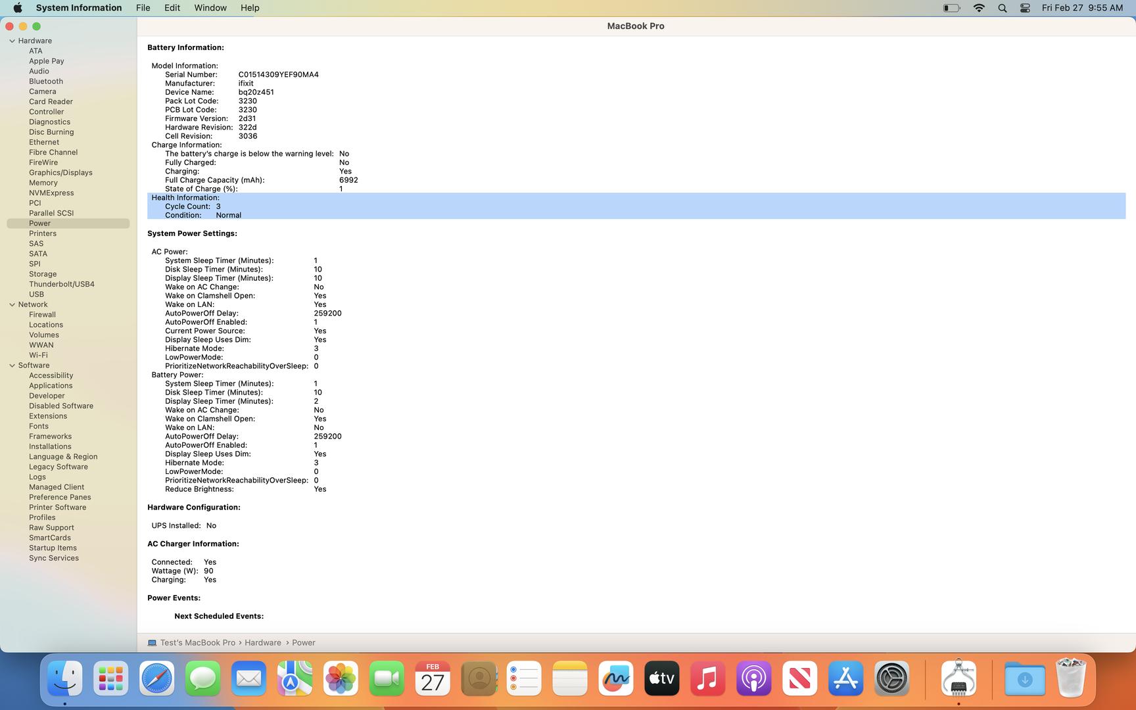This screenshot has height=710, width=1136.
Task: Select Wi-Fi under Network
Action: point(38,355)
